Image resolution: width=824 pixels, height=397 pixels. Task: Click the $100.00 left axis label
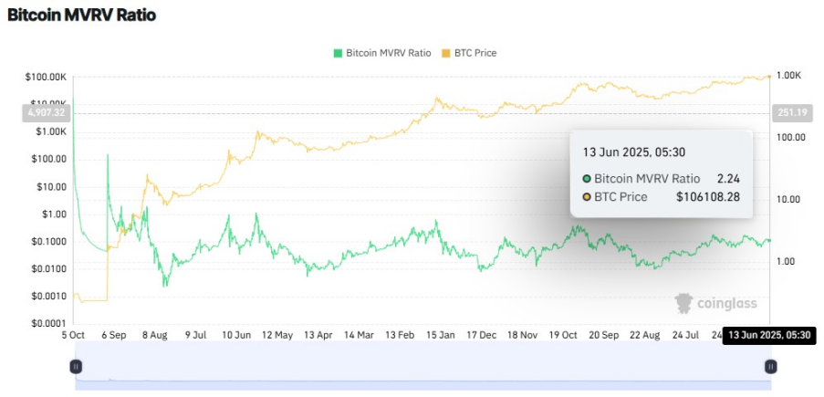[x=48, y=160]
